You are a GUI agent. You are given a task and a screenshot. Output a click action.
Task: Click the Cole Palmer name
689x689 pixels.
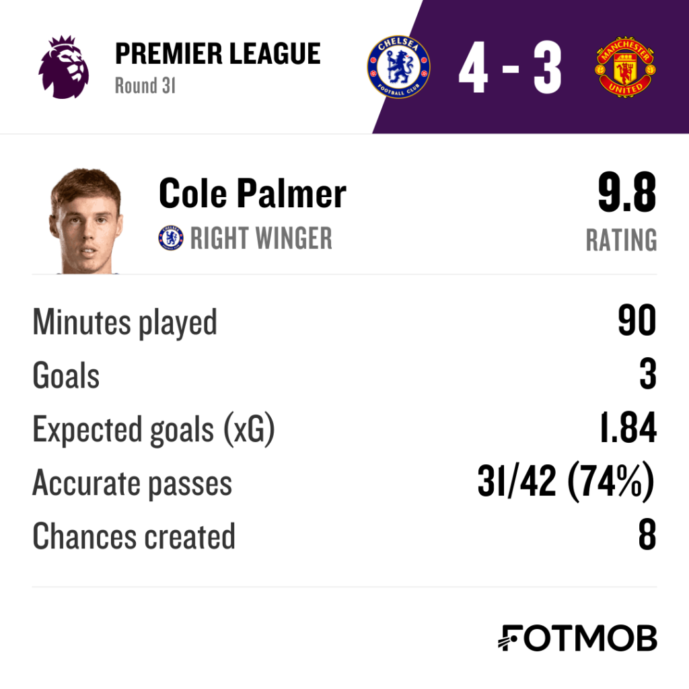coord(253,193)
